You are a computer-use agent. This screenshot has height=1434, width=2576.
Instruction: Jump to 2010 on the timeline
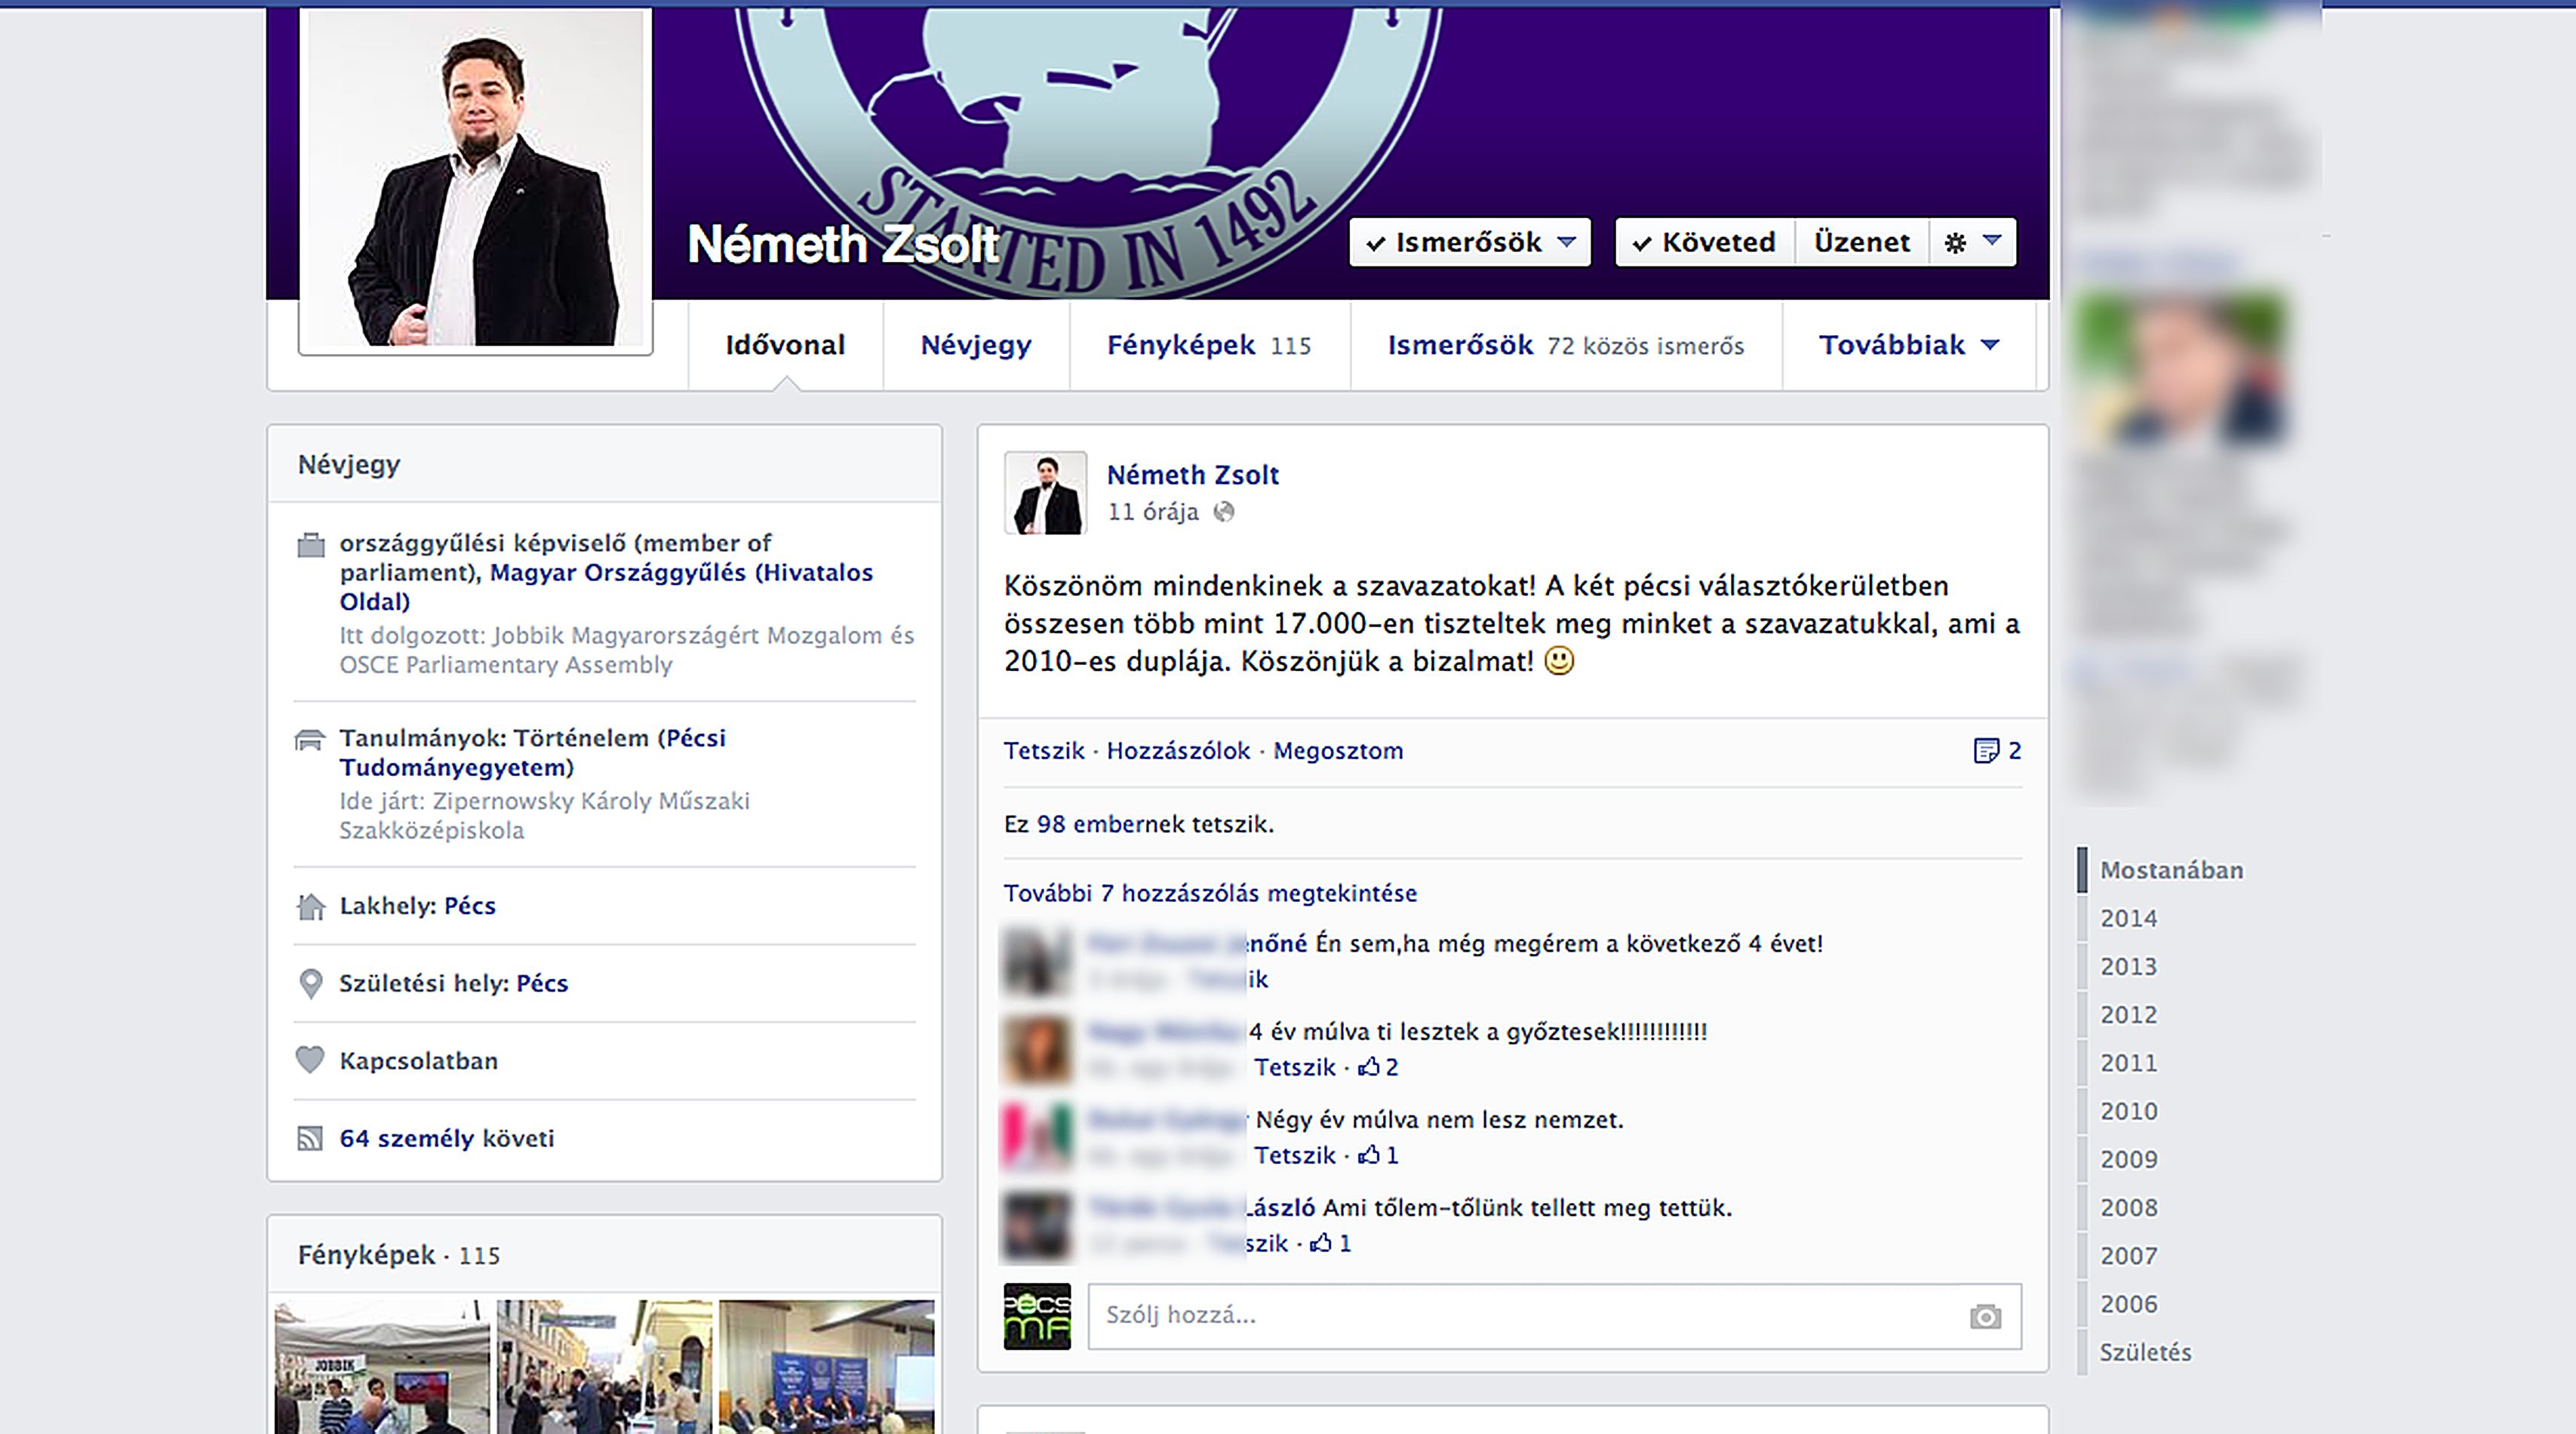coord(2128,1111)
